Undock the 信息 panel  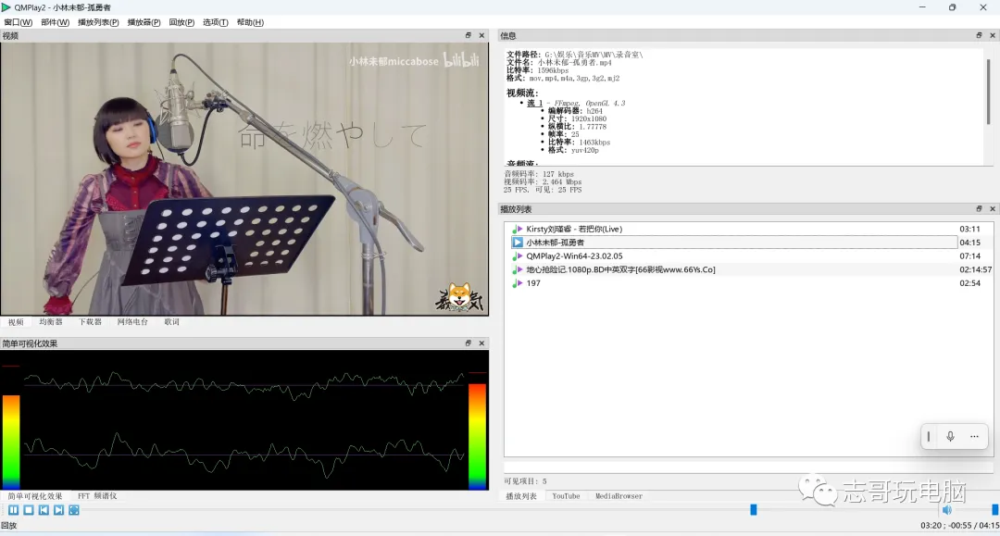coord(980,35)
